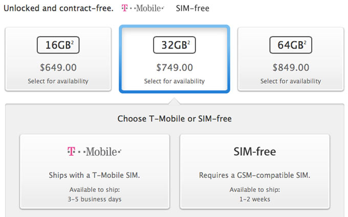Click the $649.00 price
Screen dimensions: 348x217
(58, 67)
